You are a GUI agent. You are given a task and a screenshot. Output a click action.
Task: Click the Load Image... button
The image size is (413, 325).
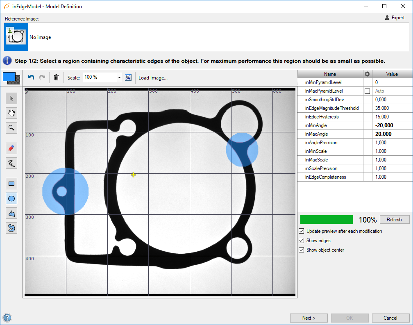153,78
